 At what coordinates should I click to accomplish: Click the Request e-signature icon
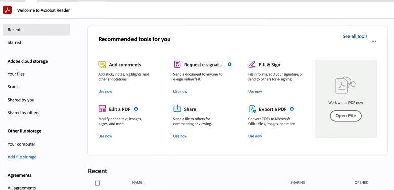coord(177,64)
